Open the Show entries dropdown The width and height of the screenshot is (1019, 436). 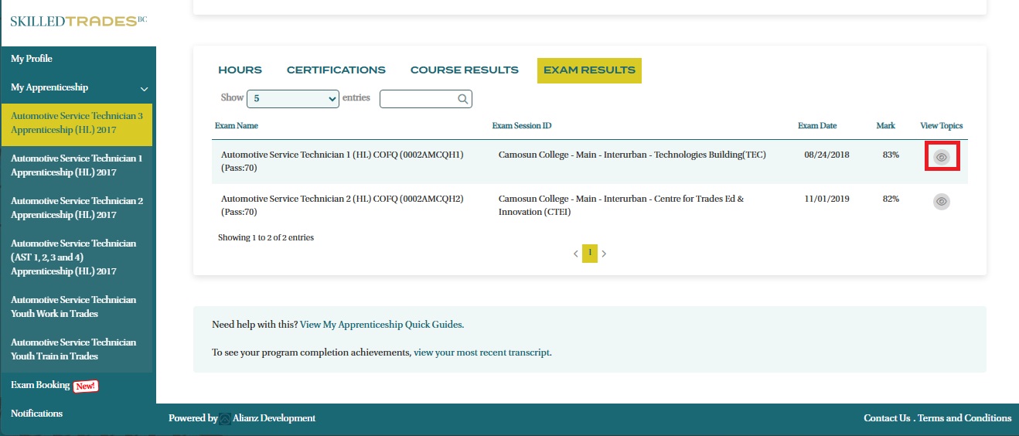293,98
